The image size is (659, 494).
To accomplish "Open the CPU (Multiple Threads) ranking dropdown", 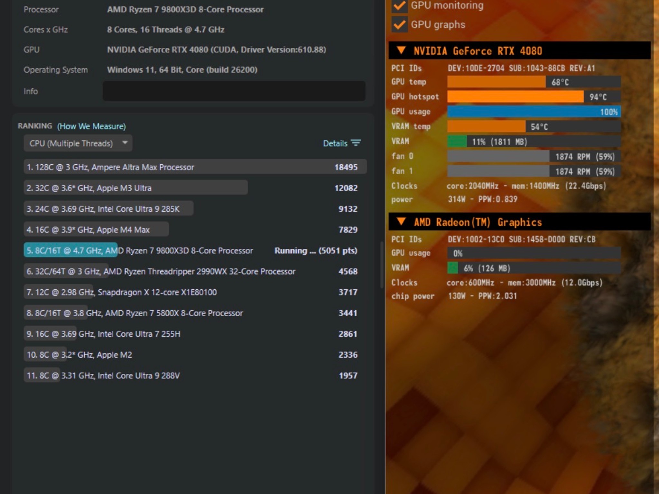I will coord(78,143).
